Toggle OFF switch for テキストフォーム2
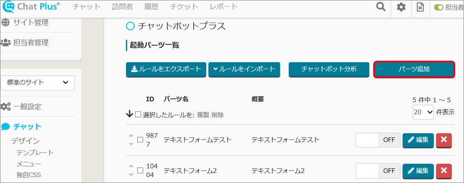The height and width of the screenshot is (183, 464). 378,170
